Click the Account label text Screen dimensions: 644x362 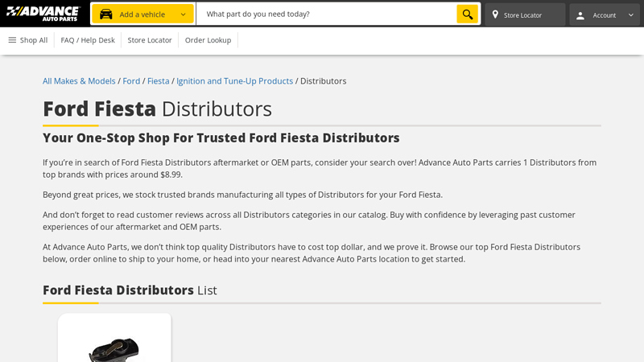click(x=605, y=15)
